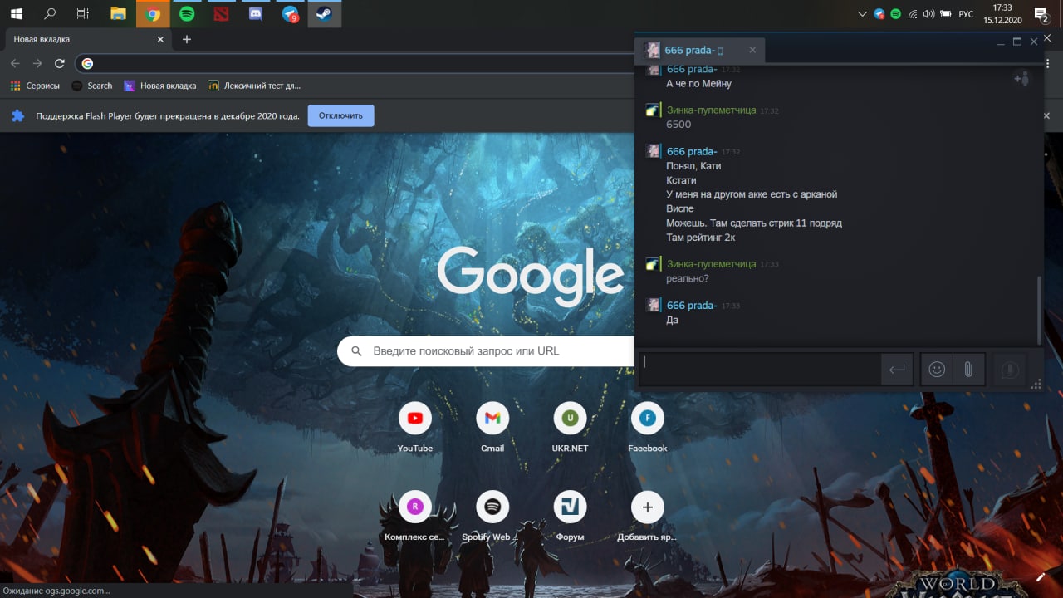Open the volume control tray icon

(x=928, y=14)
